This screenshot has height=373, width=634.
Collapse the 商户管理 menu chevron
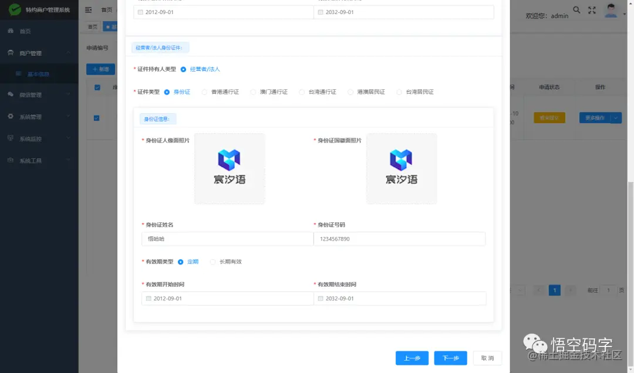coord(68,53)
